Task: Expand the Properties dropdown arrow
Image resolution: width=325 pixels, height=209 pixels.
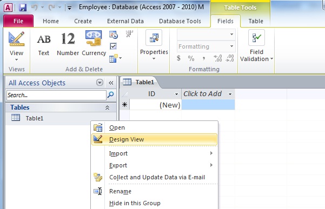Action: (154, 59)
